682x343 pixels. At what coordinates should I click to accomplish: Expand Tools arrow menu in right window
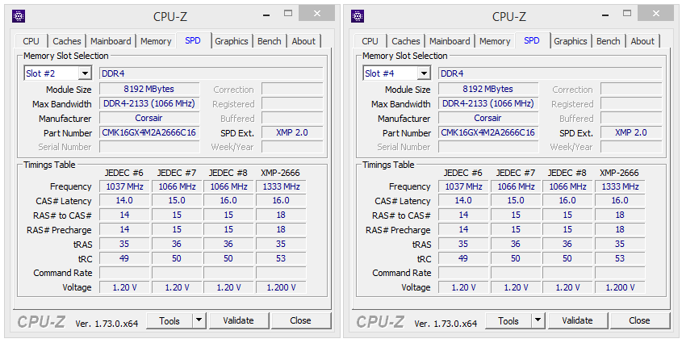pyautogui.click(x=538, y=321)
